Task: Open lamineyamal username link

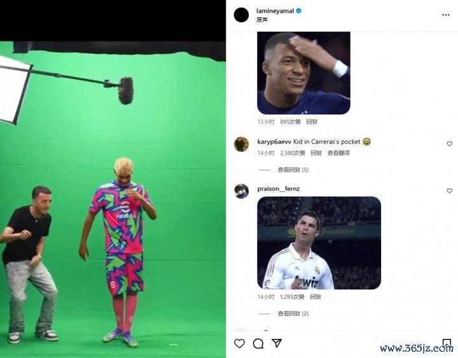Action: [x=275, y=11]
